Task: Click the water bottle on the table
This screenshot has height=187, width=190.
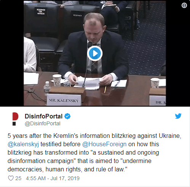Action: point(47,88)
